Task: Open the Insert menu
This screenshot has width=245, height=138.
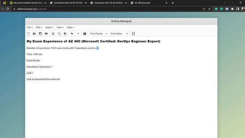Action: coord(49,27)
